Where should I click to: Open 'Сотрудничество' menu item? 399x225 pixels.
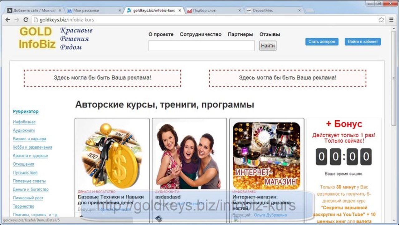coord(201,34)
